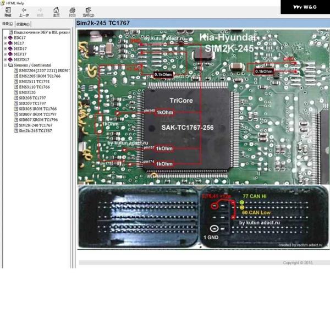Click the Home (主页) toolbar icon
Viewport: 330px width, 330px height.
pos(56,10)
